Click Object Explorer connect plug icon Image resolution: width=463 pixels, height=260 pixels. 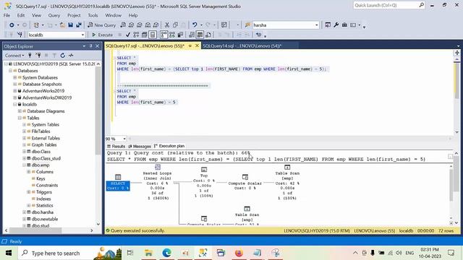[30, 56]
